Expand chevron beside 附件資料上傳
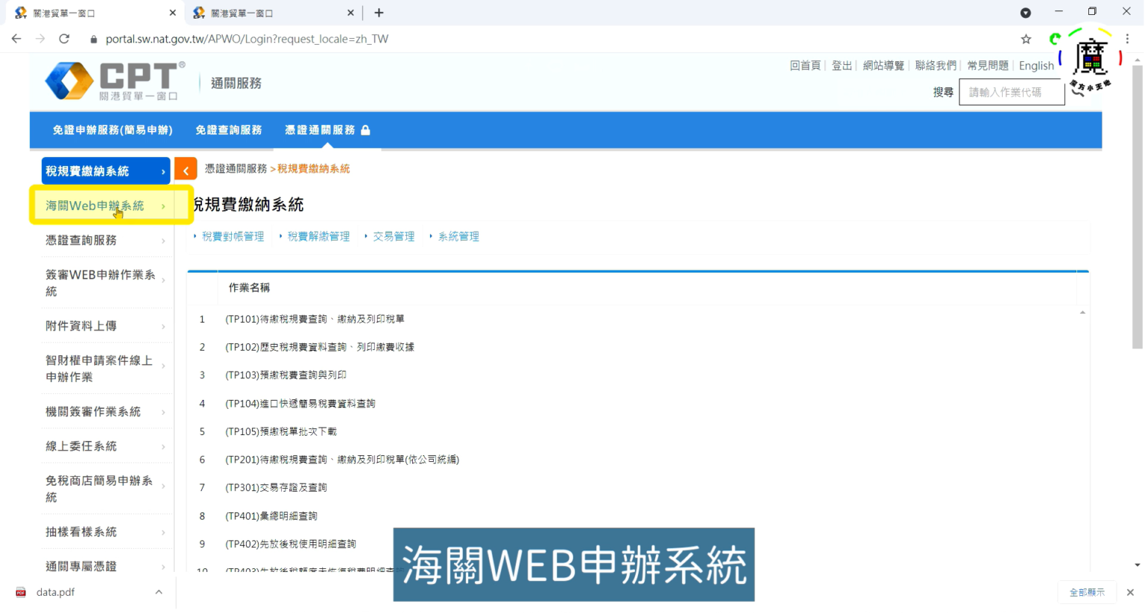Image resolution: width=1145 pixels, height=613 pixels. 163,327
